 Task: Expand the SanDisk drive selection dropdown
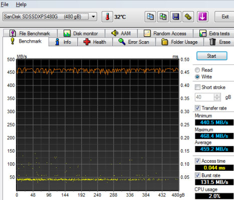point(93,17)
